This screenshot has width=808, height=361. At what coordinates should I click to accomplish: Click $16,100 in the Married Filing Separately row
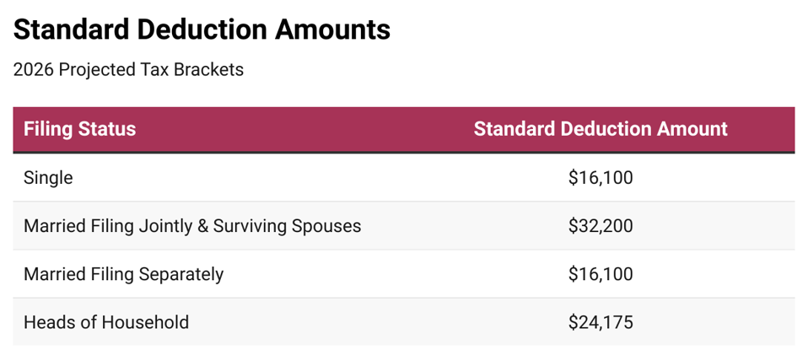click(600, 274)
